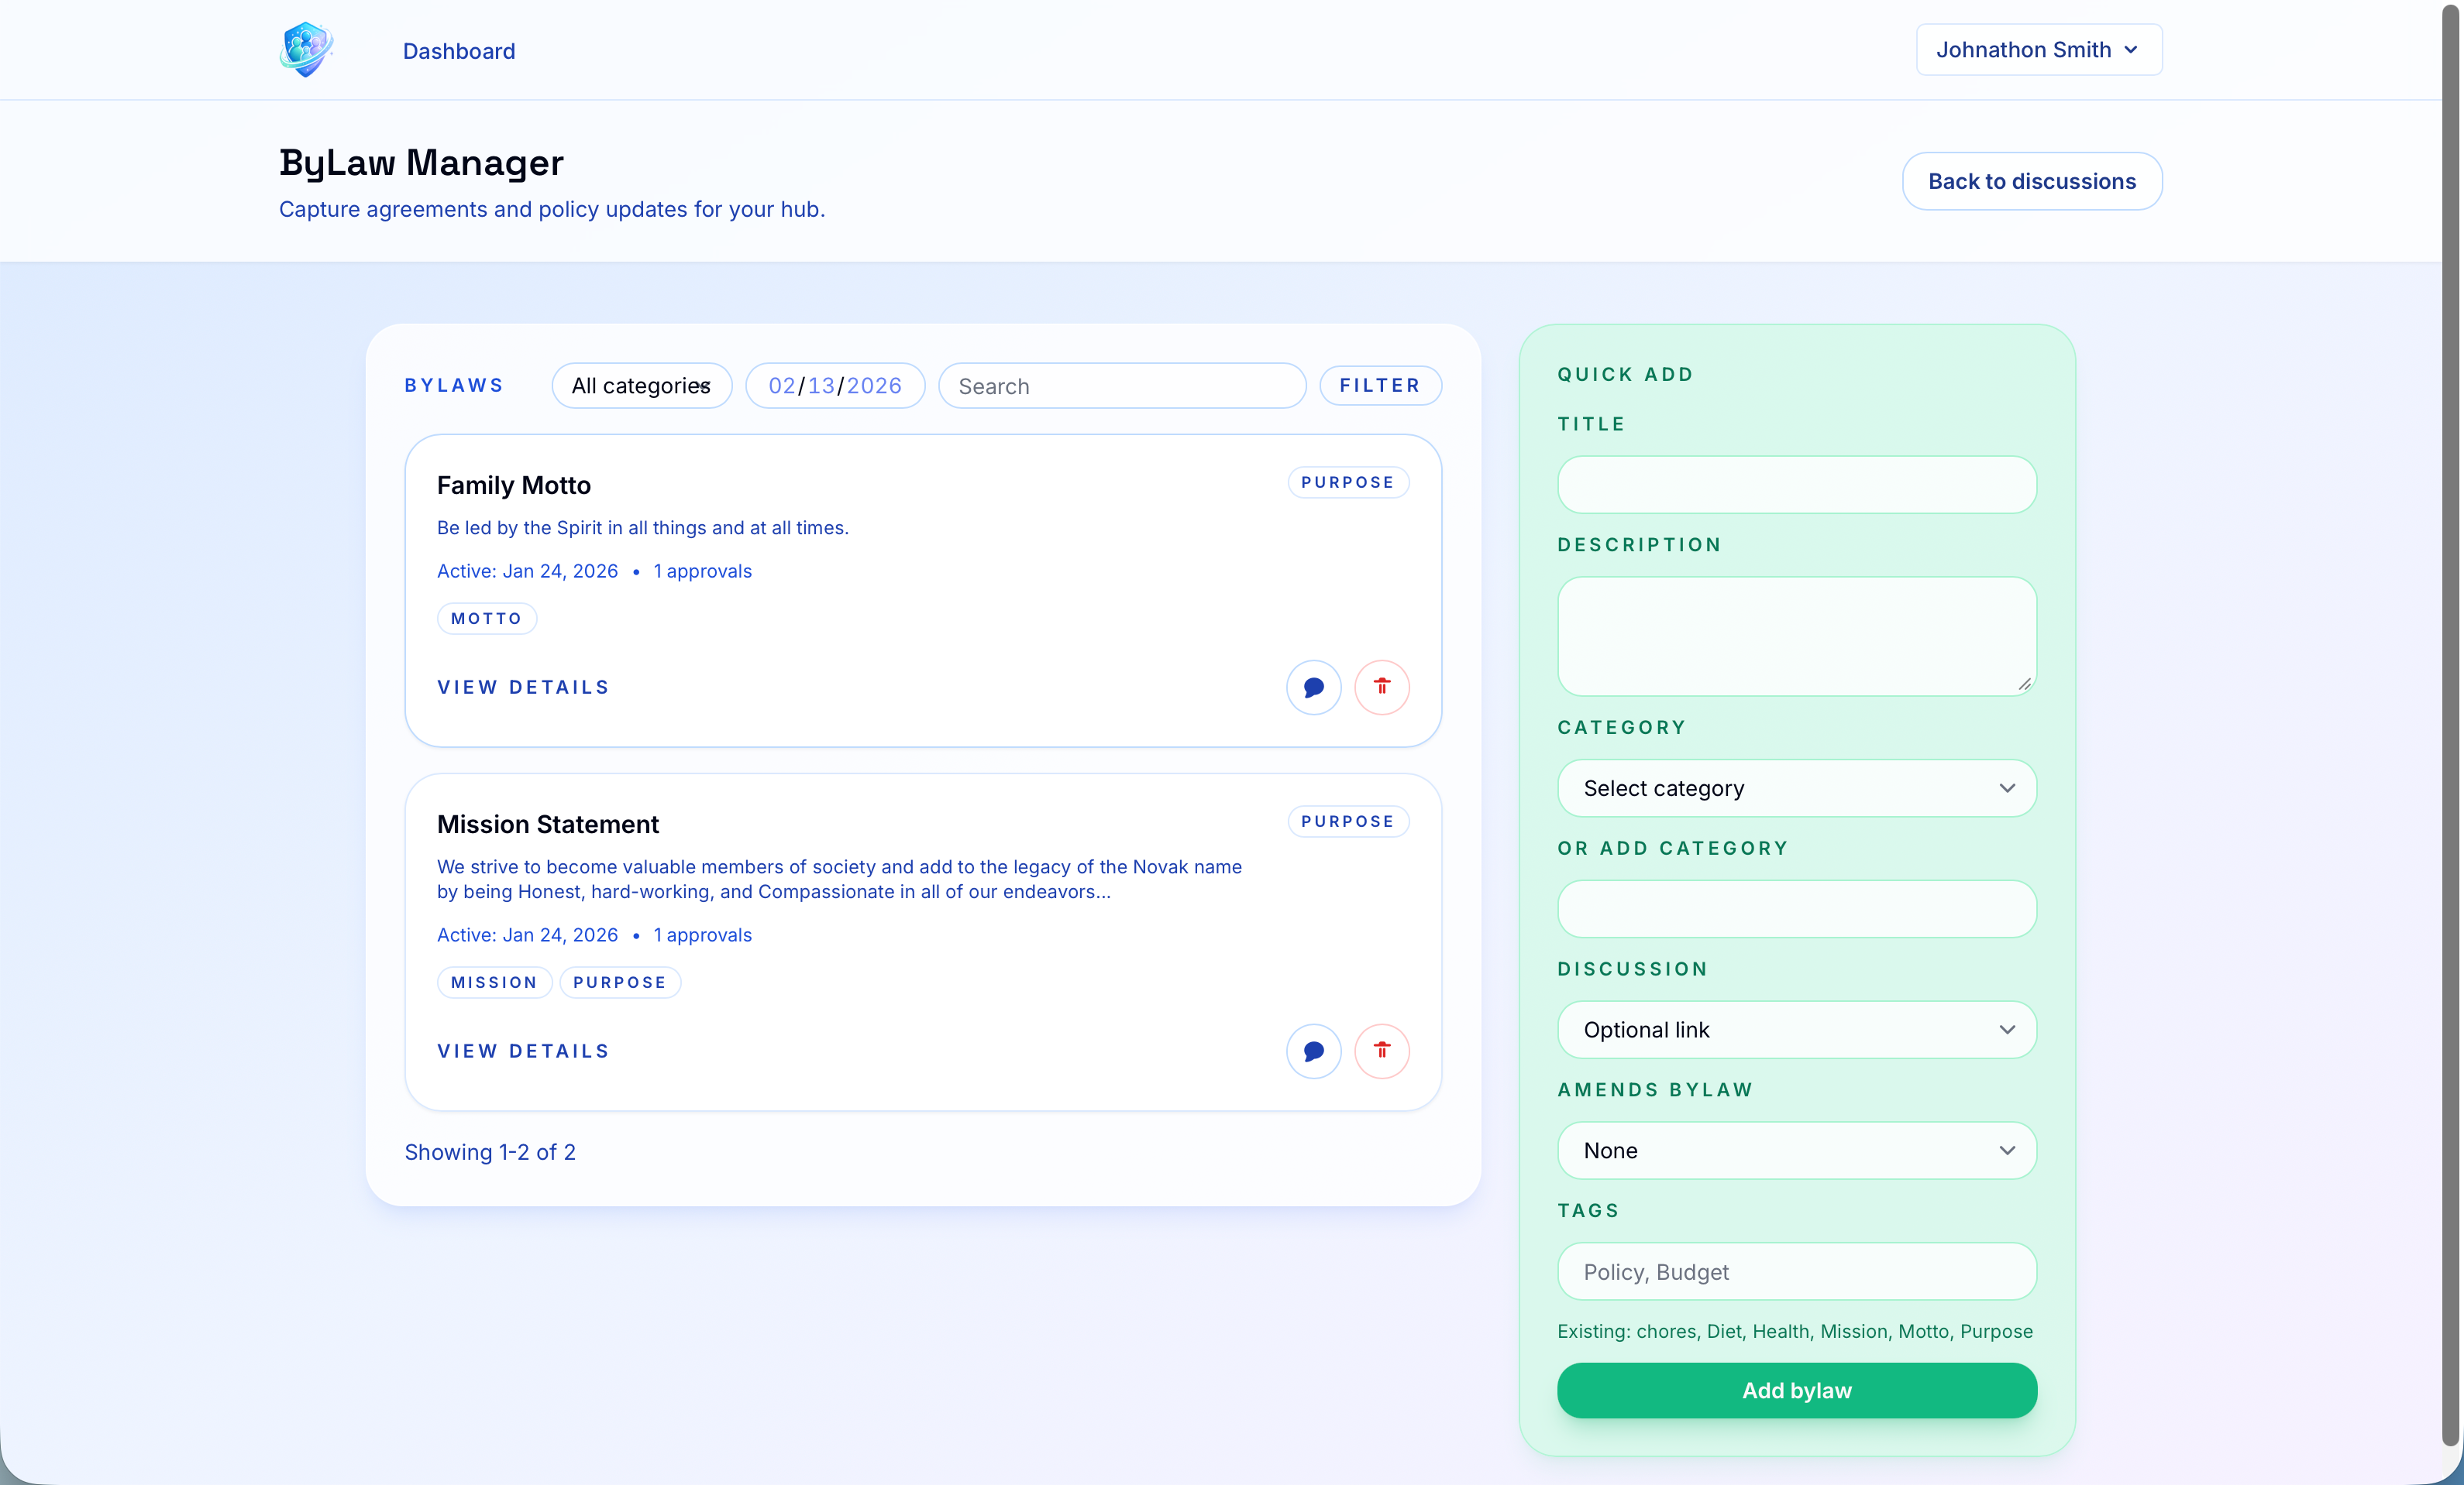The image size is (2464, 1485).
Task: Click the 02/13/2026 date filter
Action: tap(834, 386)
